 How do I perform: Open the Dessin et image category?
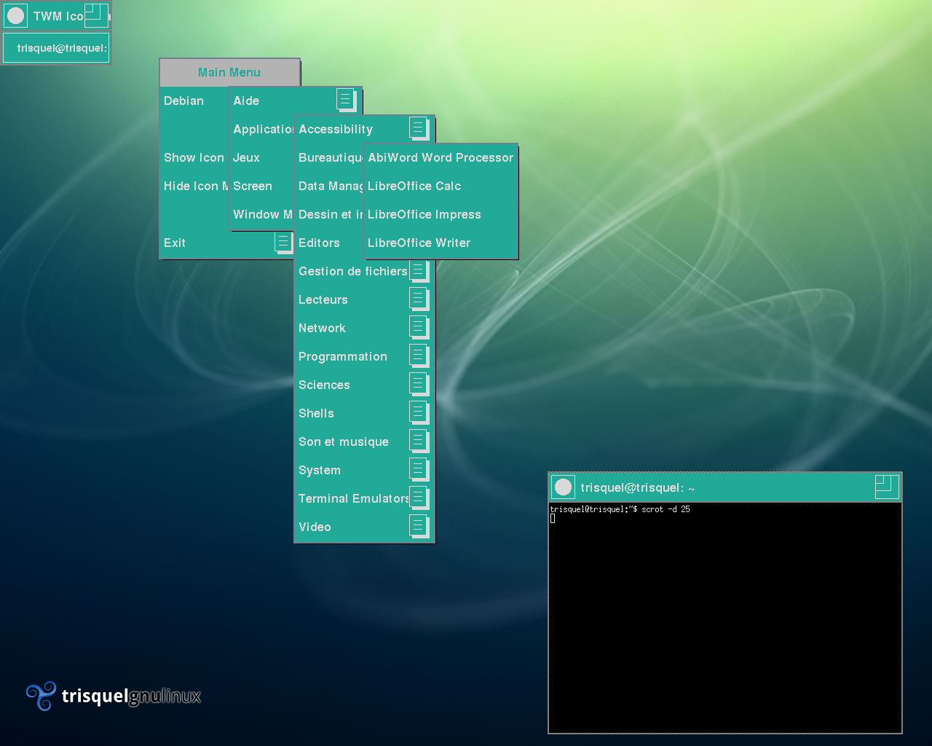coord(330,214)
